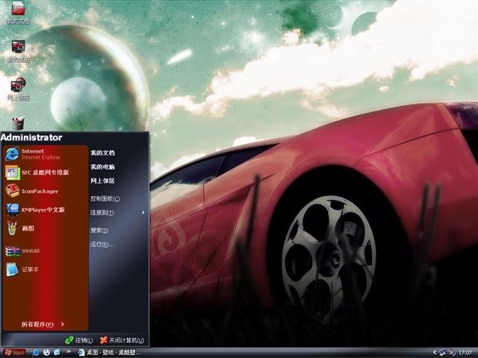This screenshot has width=478, height=358.
Task: Select the 我的电脑 desktop icon
Action: (18, 51)
